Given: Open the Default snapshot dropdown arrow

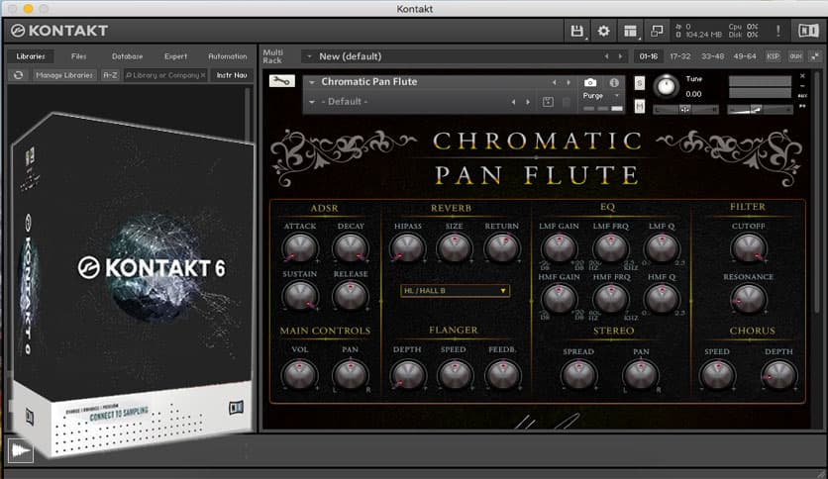Looking at the screenshot, I should click(x=312, y=102).
